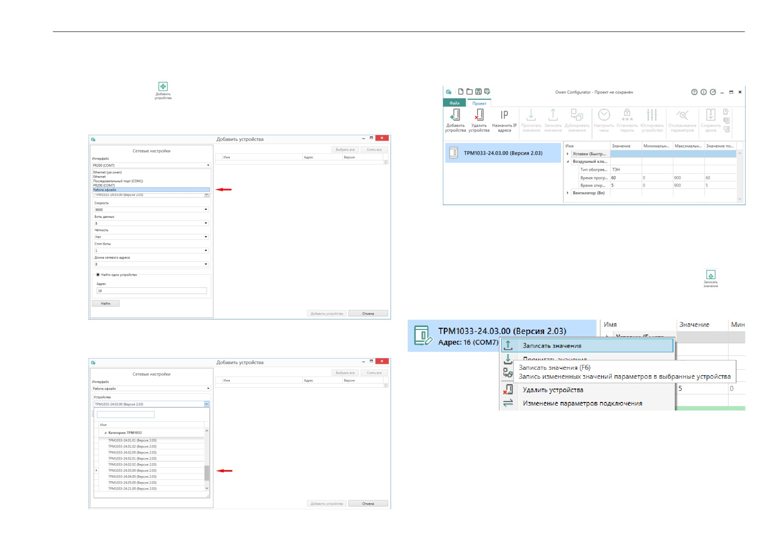The height and width of the screenshot is (554, 784).
Task: Click the save-as icon in Owen Configurator title bar
Action: click(487, 92)
